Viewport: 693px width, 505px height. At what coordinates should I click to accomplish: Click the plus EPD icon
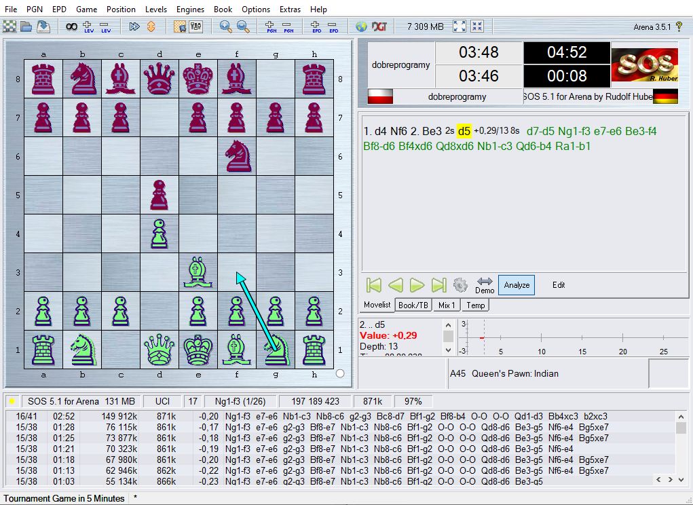coord(316,27)
